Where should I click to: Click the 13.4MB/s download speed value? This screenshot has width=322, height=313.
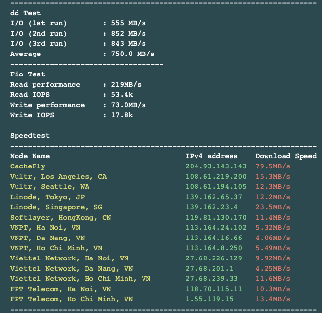273,299
